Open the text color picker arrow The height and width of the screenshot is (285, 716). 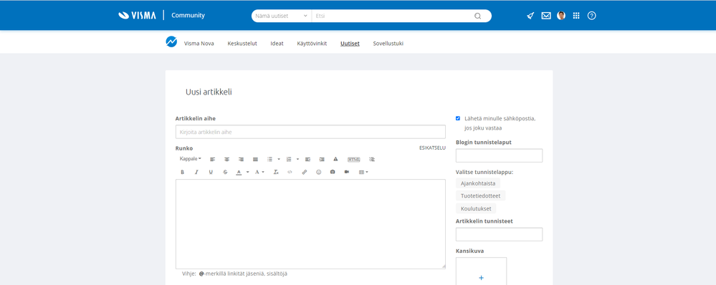pos(247,172)
